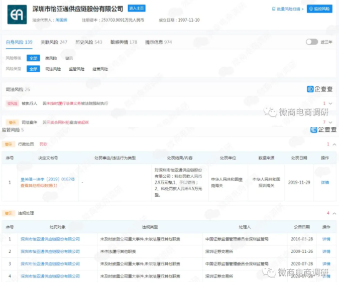The width and height of the screenshot is (339, 282).
Task: Click the 处罚日期 column header
Action: point(299,158)
